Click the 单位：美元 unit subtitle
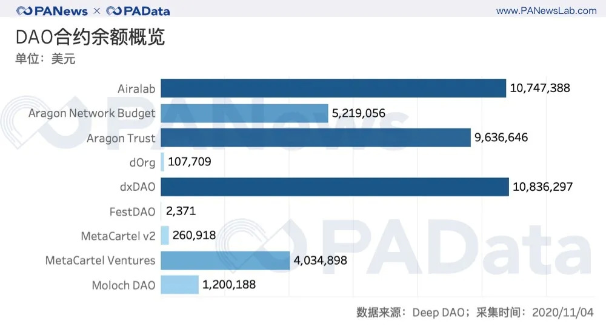The height and width of the screenshot is (332, 606). (45, 59)
